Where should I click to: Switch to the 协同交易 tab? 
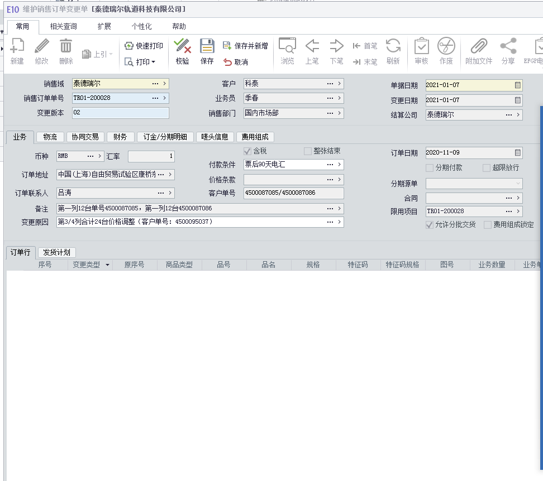point(85,137)
